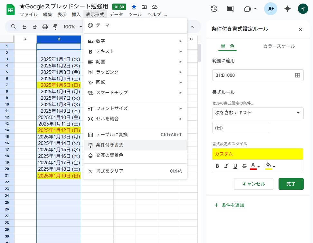Click the print icon in toolbar
Viewport: 313px width, 243px height.
pyautogui.click(x=45, y=27)
